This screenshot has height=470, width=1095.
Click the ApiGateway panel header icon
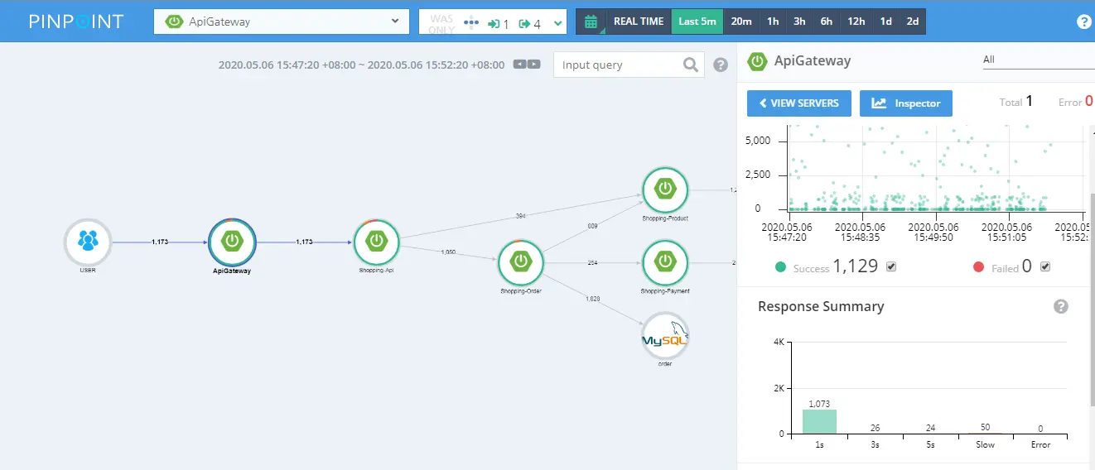pos(756,60)
